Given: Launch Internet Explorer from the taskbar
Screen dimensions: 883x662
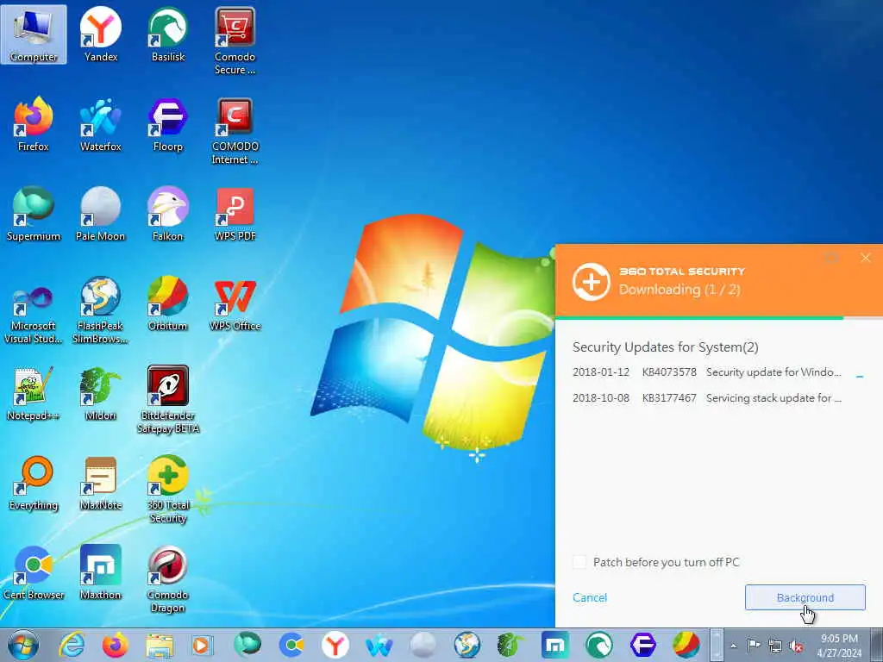Looking at the screenshot, I should pos(72,645).
